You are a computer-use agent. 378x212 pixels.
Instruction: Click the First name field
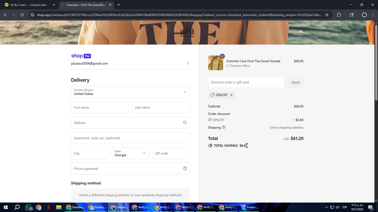100,107
